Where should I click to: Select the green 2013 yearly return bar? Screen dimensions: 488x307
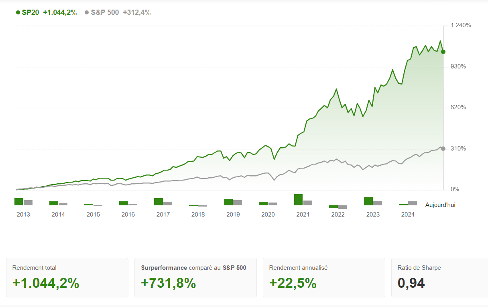tap(19, 202)
